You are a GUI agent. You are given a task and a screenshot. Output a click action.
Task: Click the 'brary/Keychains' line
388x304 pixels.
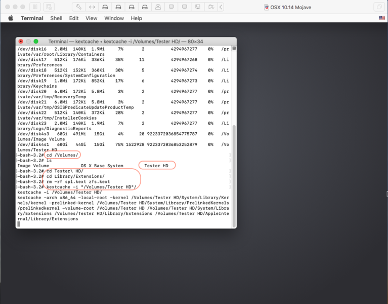pos(37,86)
